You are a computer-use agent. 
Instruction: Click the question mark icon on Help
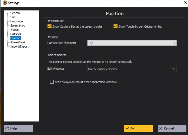(x=7, y=128)
